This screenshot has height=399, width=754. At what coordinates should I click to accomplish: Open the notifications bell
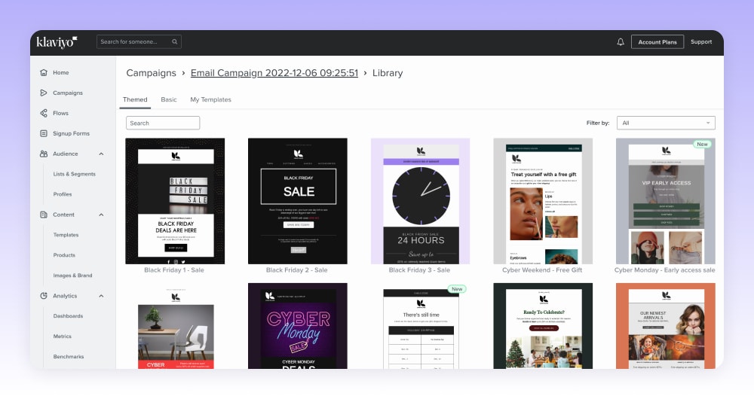(x=621, y=41)
